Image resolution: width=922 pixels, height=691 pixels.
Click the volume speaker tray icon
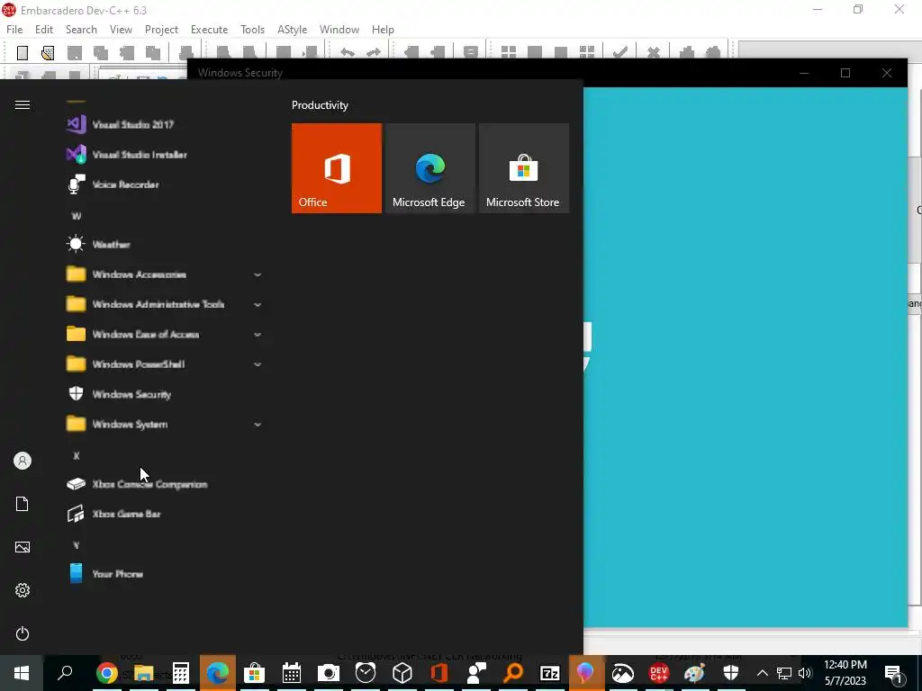(x=805, y=673)
